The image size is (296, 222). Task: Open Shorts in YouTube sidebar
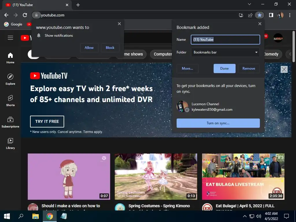pos(10,101)
